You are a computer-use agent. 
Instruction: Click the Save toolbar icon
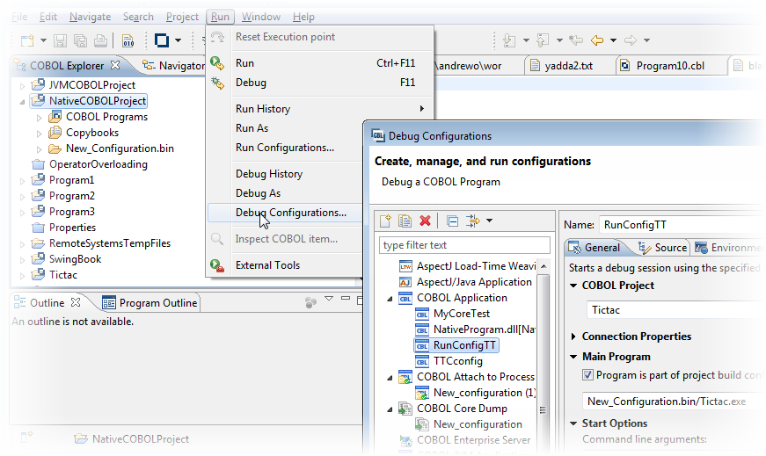coord(60,40)
